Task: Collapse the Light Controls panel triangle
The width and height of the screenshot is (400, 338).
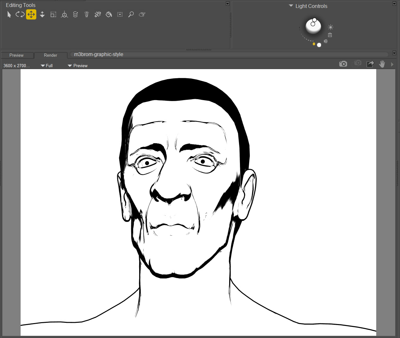Action: tap(291, 6)
